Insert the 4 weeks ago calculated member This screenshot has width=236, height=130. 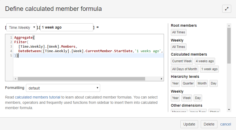click(x=205, y=61)
